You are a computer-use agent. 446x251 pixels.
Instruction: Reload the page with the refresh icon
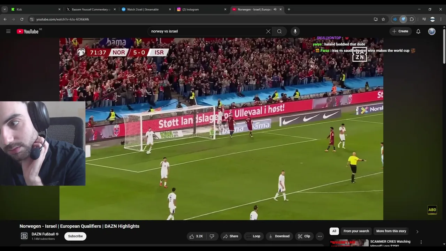click(x=22, y=19)
